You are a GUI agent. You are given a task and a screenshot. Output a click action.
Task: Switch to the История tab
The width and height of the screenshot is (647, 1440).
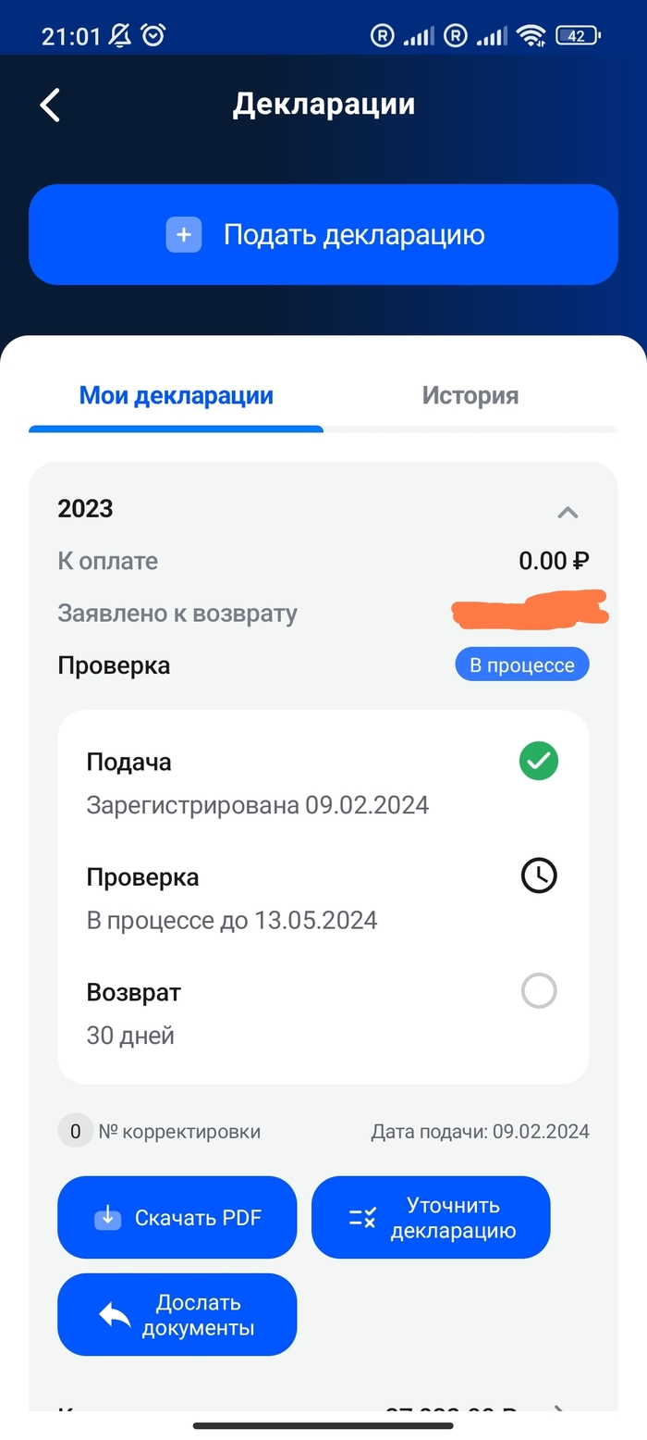[470, 396]
